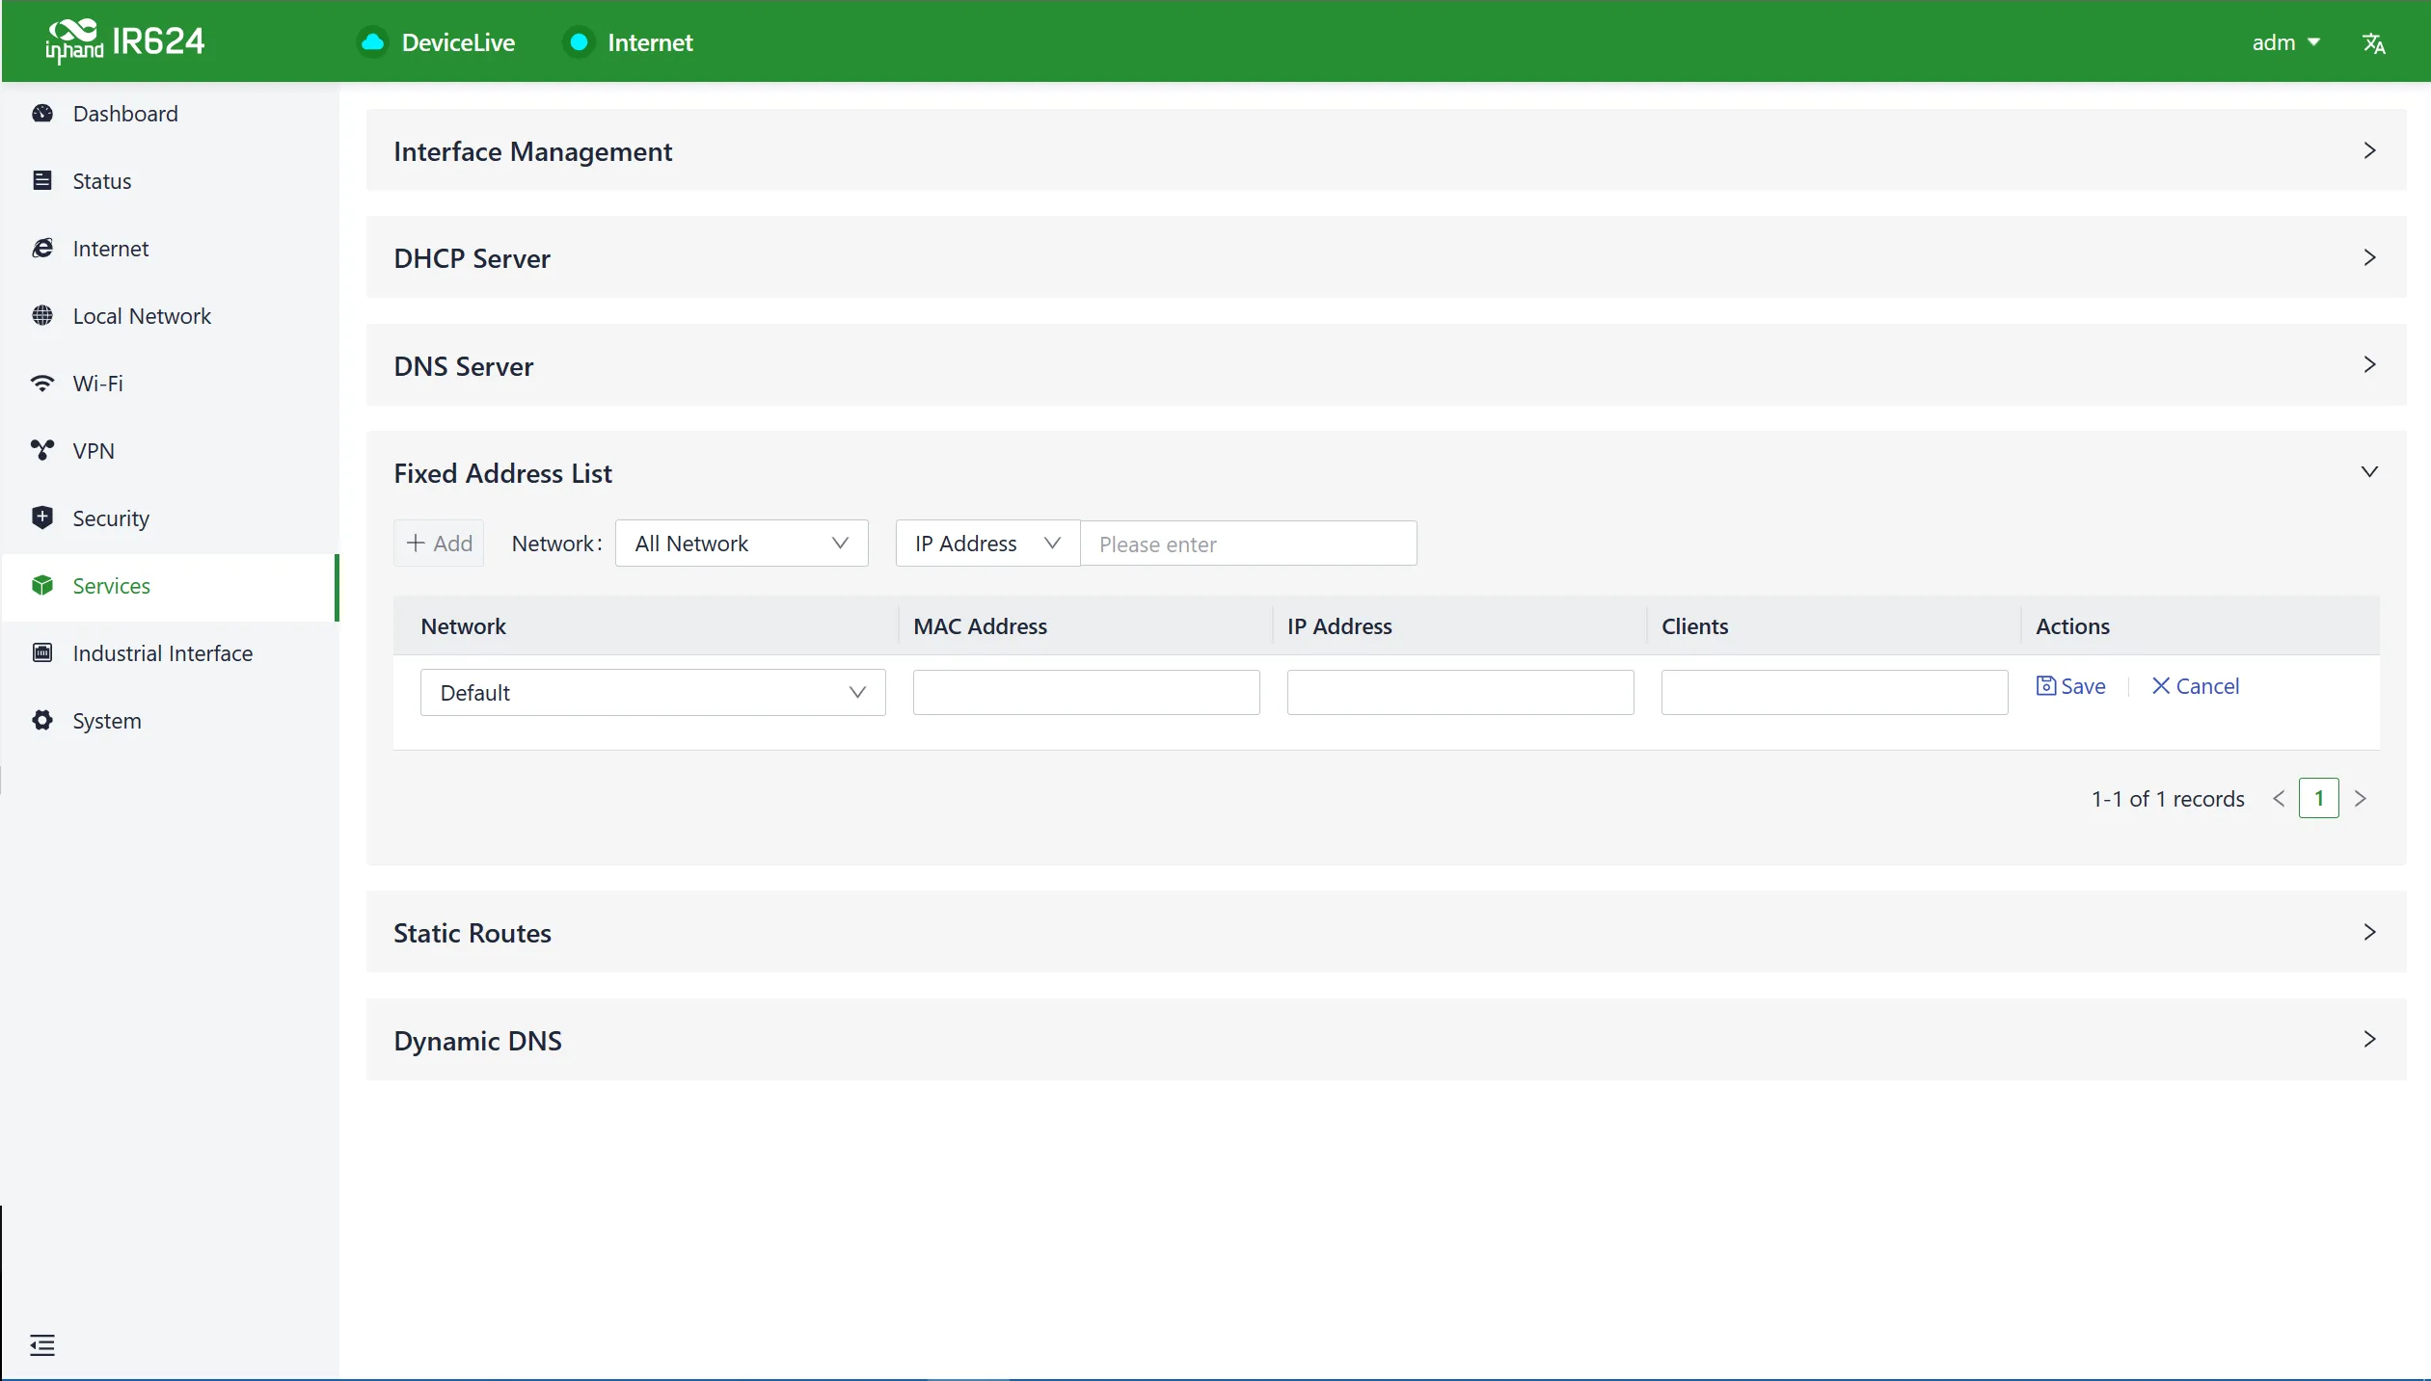Expand the Interface Management section
Viewport: 2431px width, 1381px height.
pyautogui.click(x=1386, y=150)
